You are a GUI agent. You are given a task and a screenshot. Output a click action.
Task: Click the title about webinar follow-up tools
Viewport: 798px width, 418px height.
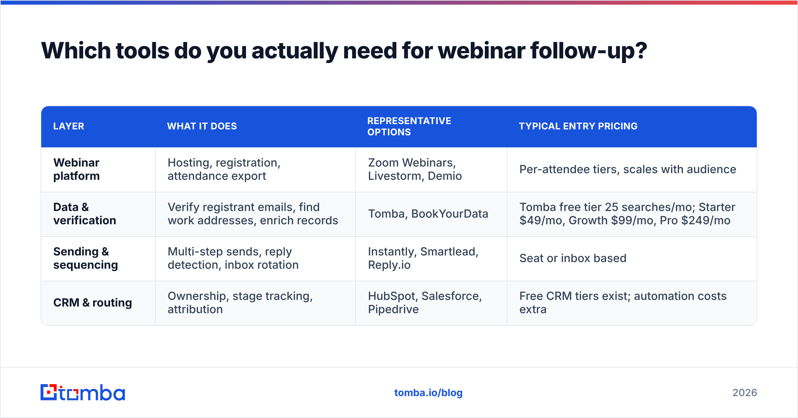(x=344, y=51)
